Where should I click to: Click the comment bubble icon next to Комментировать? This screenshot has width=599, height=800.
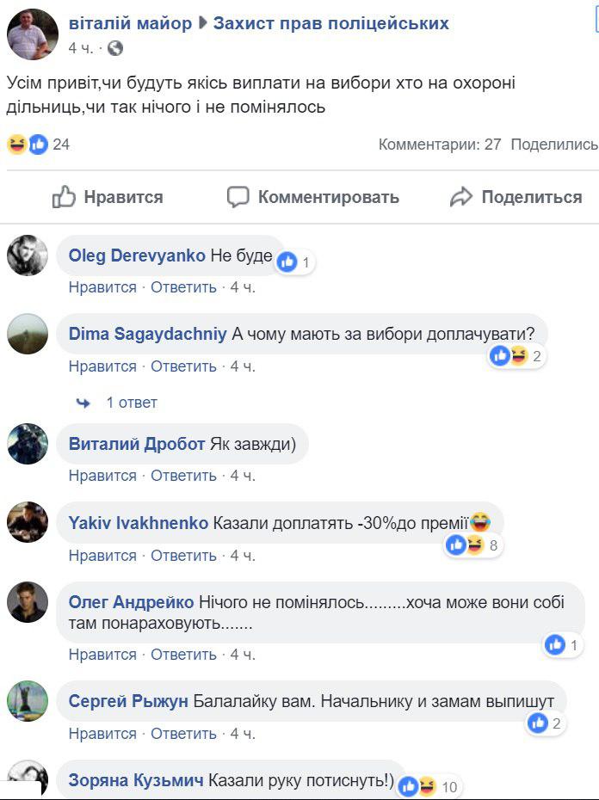click(238, 197)
